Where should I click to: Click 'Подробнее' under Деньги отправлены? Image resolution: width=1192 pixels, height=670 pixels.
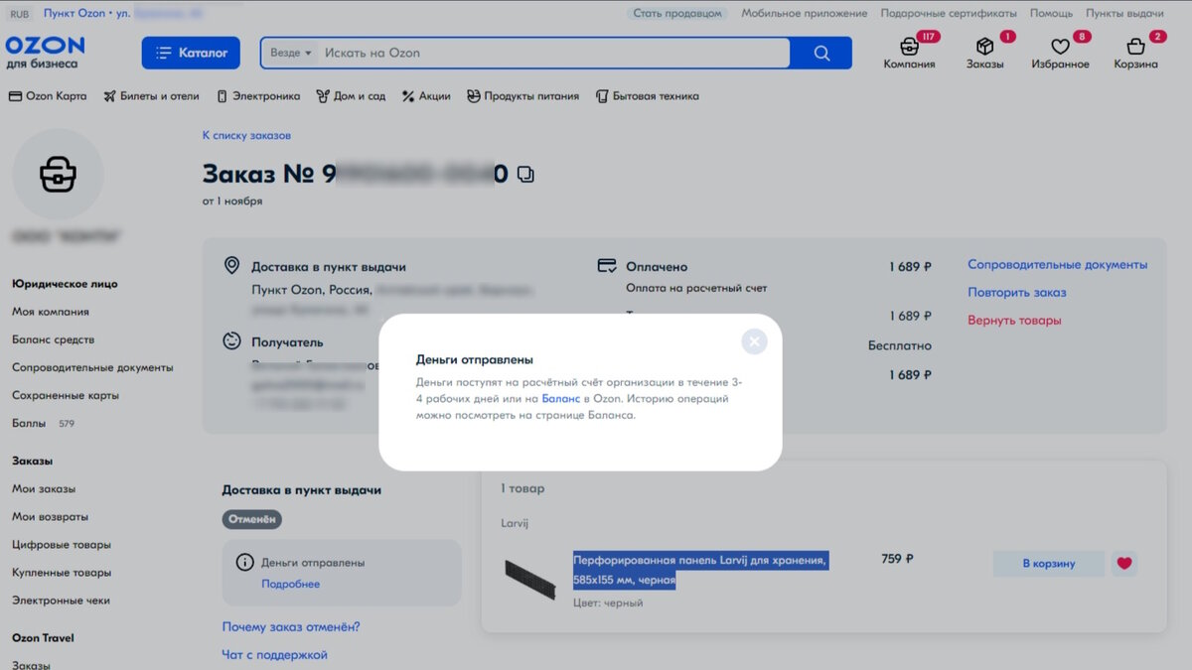291,584
